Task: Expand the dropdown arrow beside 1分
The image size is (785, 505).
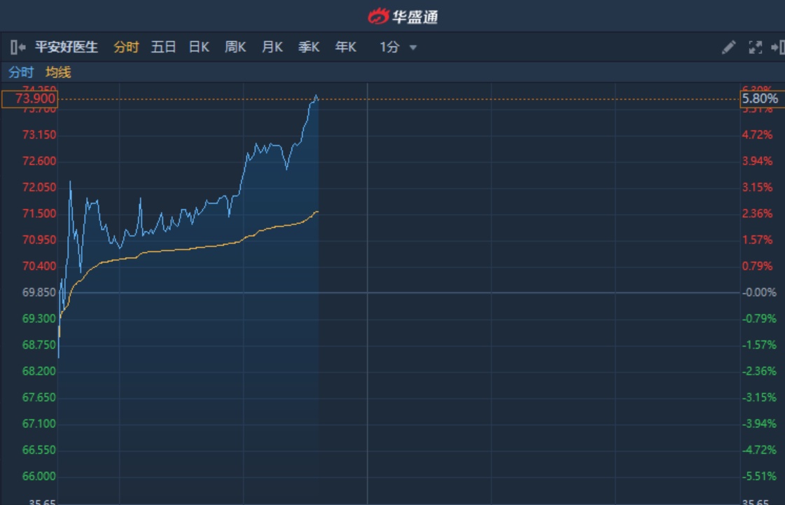Action: coord(413,48)
